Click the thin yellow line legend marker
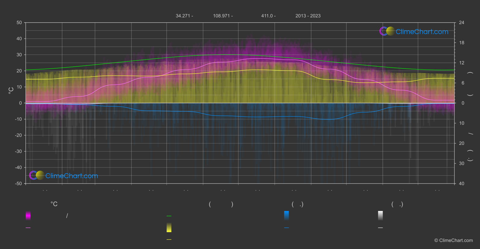480x249 pixels. (x=169, y=240)
